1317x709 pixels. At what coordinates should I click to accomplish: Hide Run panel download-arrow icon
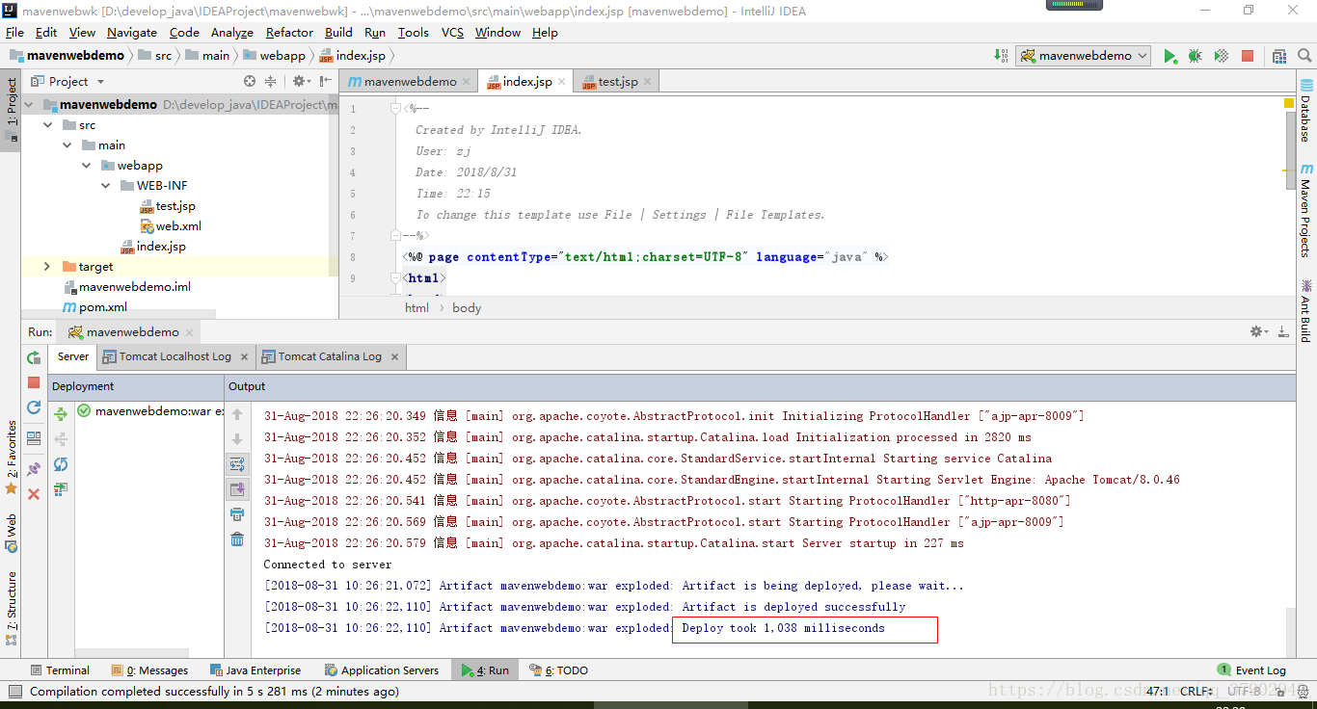(1283, 331)
